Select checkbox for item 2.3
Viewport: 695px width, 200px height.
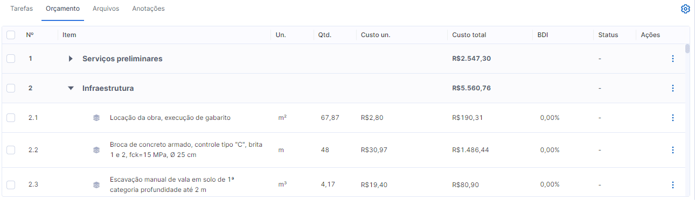click(x=11, y=185)
